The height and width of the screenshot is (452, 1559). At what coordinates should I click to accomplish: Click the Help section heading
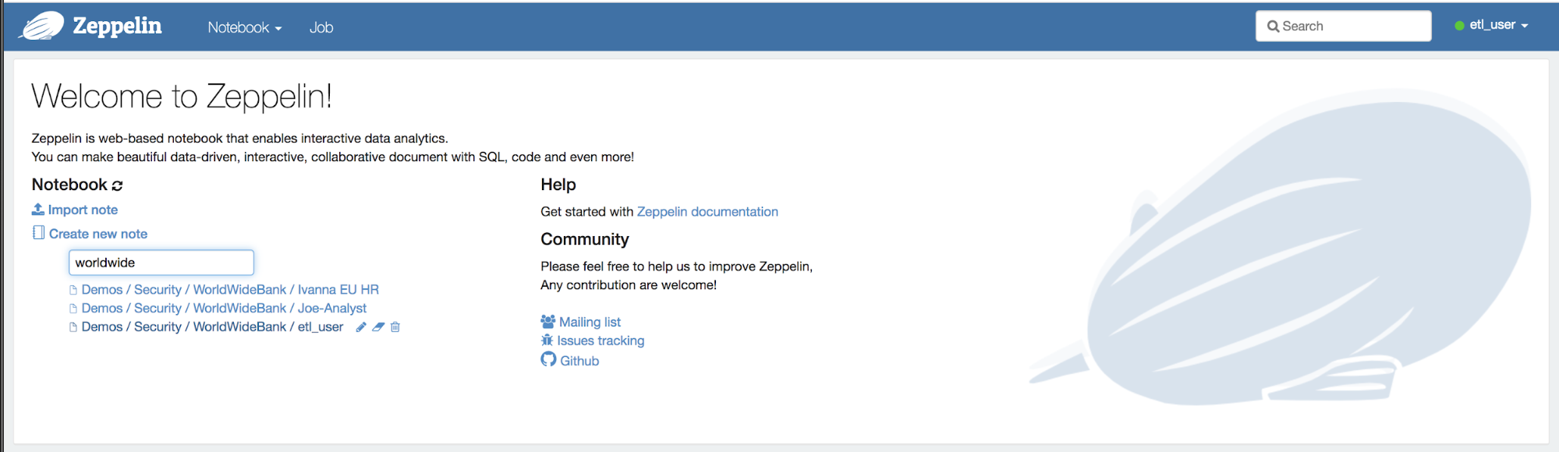coord(558,185)
